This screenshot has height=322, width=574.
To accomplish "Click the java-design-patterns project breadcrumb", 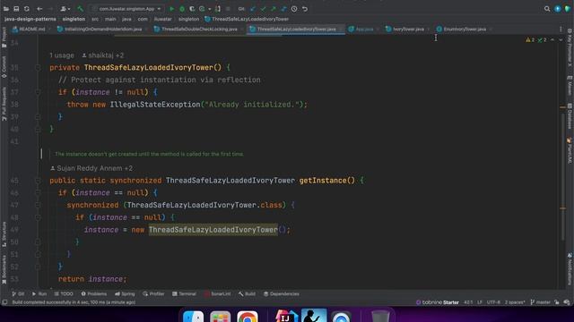I will 30,19.
